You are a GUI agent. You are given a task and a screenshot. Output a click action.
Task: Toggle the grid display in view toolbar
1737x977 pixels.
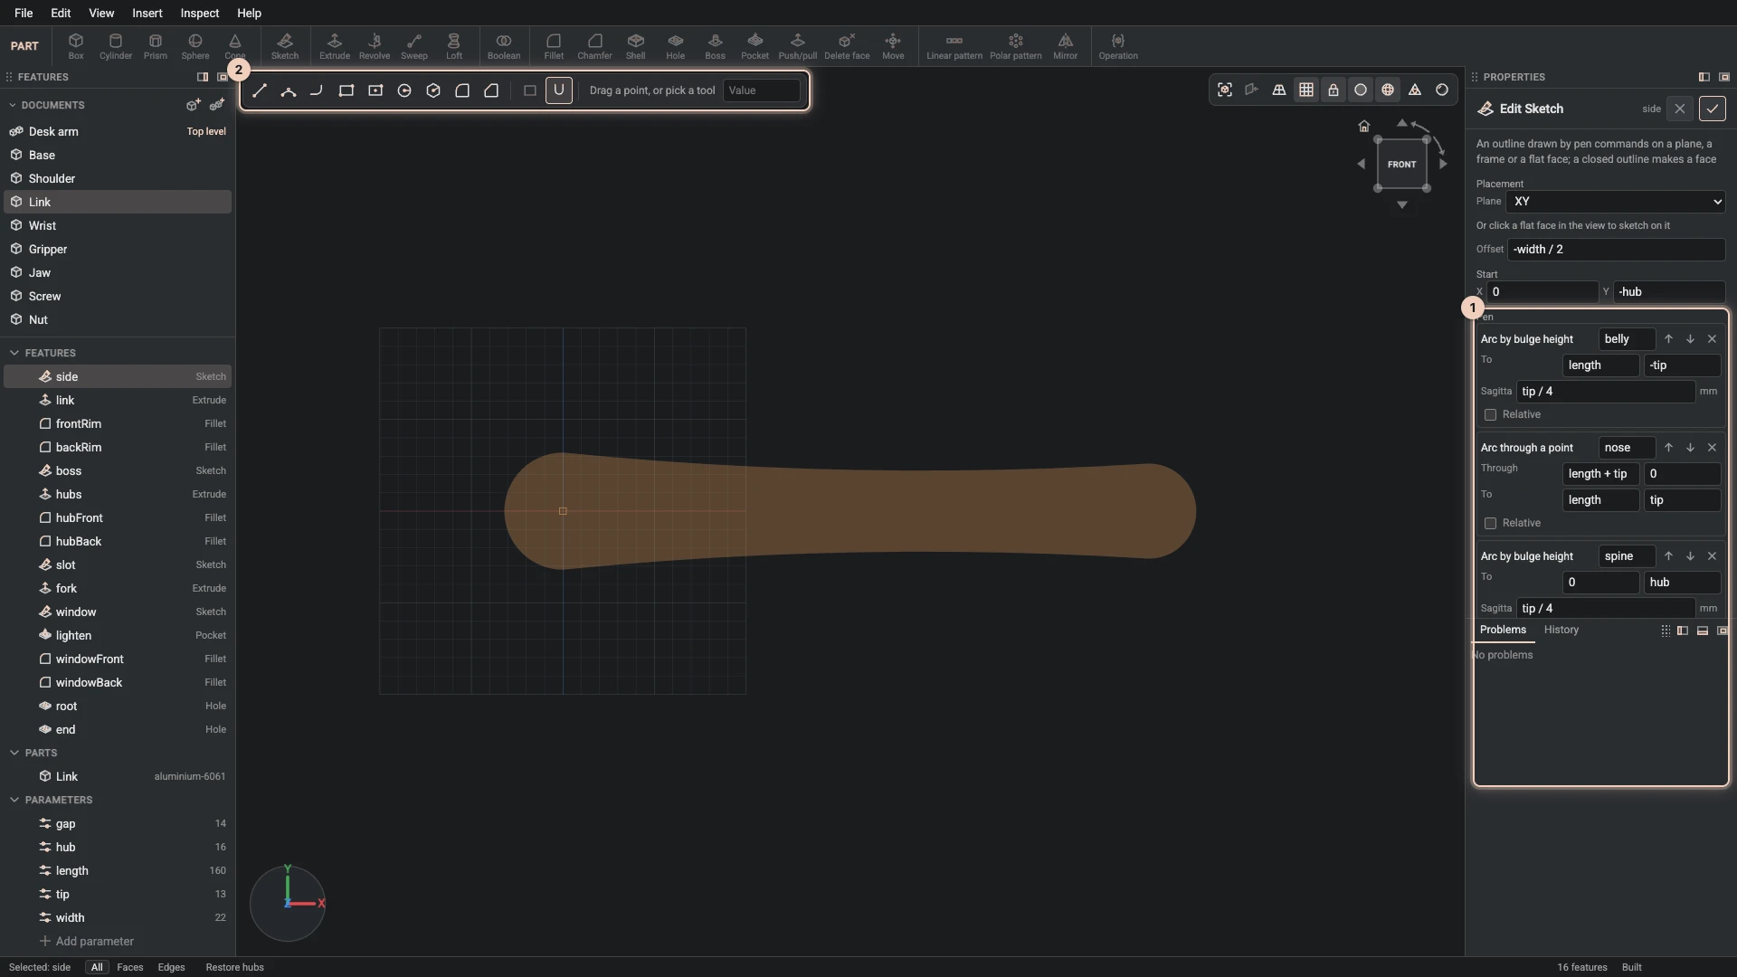1306,90
